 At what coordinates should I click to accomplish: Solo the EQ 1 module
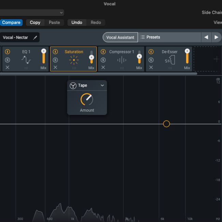click(x=8, y=60)
